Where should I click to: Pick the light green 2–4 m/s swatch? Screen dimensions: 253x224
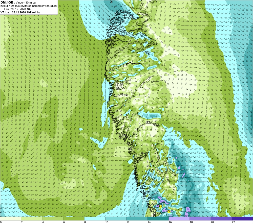point(32,219)
